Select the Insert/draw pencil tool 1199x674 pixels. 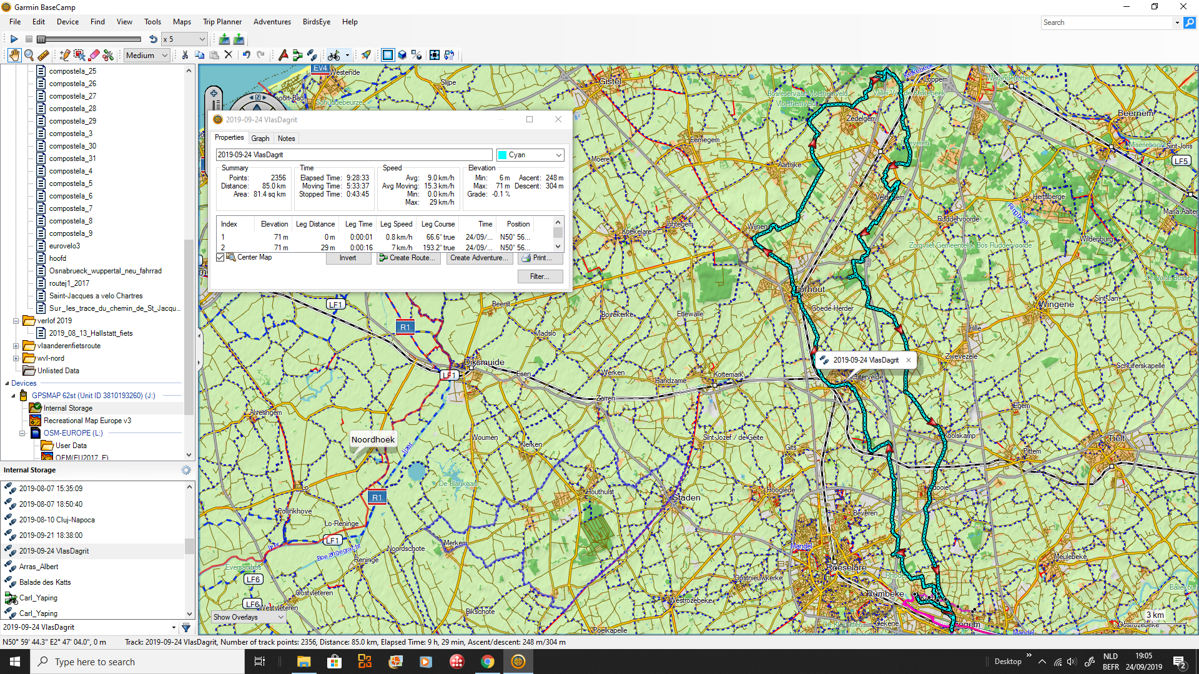tap(65, 55)
